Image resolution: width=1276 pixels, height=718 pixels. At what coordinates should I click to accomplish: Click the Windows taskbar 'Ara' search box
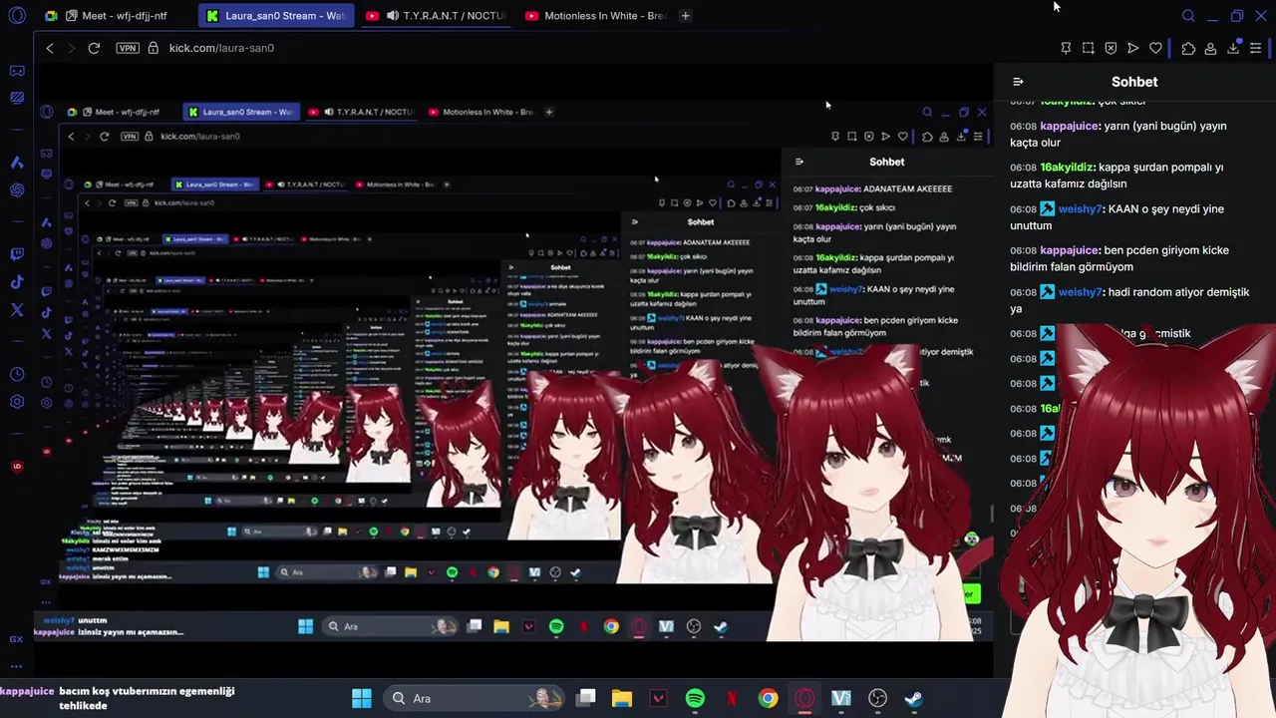474,698
